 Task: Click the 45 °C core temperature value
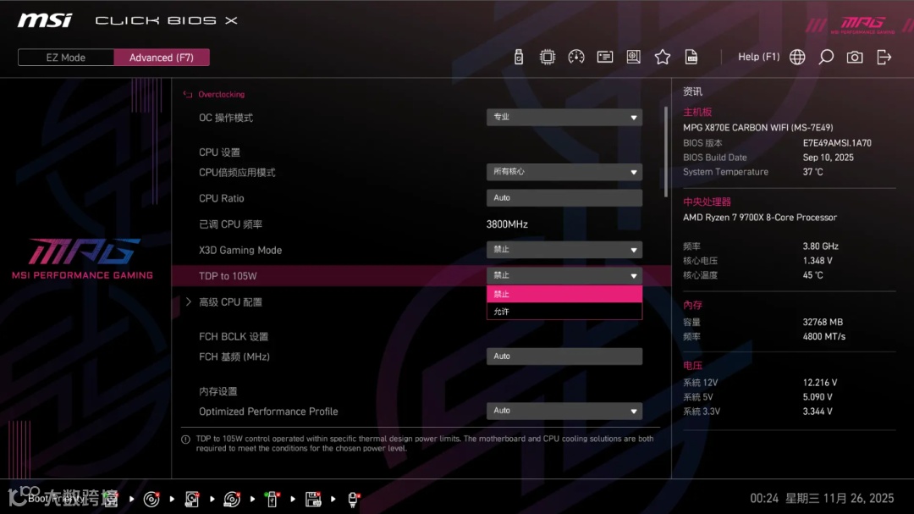[x=812, y=275]
